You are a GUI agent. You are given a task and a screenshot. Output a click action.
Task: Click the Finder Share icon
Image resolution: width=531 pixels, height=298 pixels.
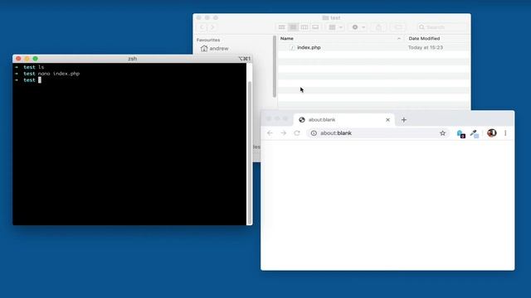coord(378,27)
